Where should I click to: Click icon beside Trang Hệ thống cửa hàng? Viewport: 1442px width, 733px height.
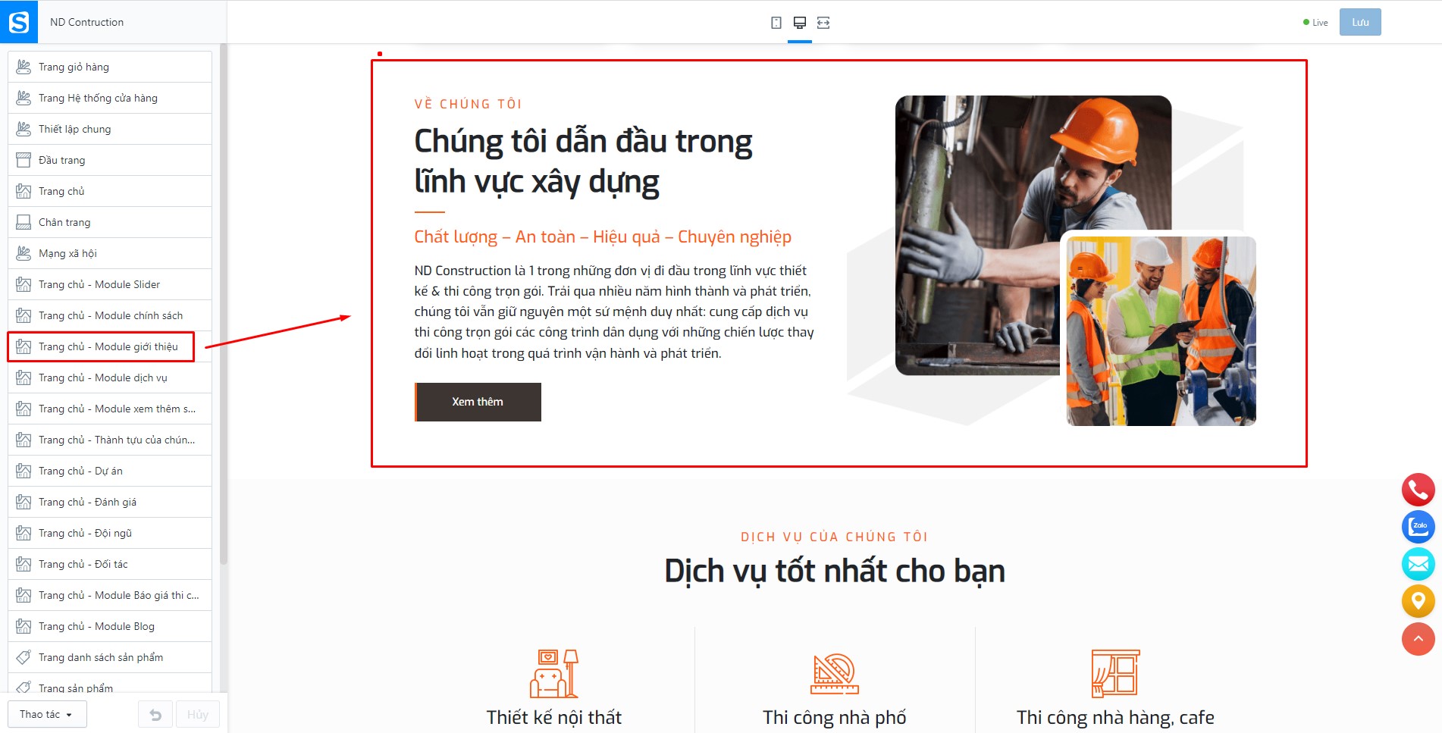click(24, 98)
